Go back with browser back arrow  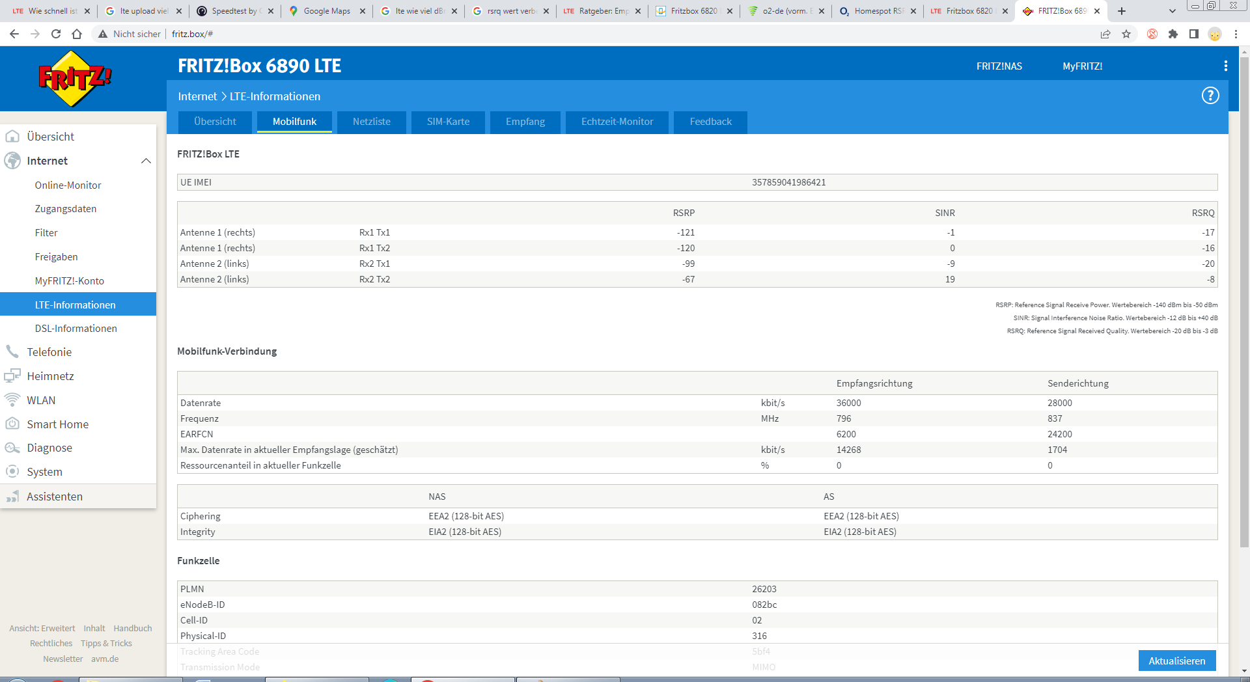(x=14, y=34)
